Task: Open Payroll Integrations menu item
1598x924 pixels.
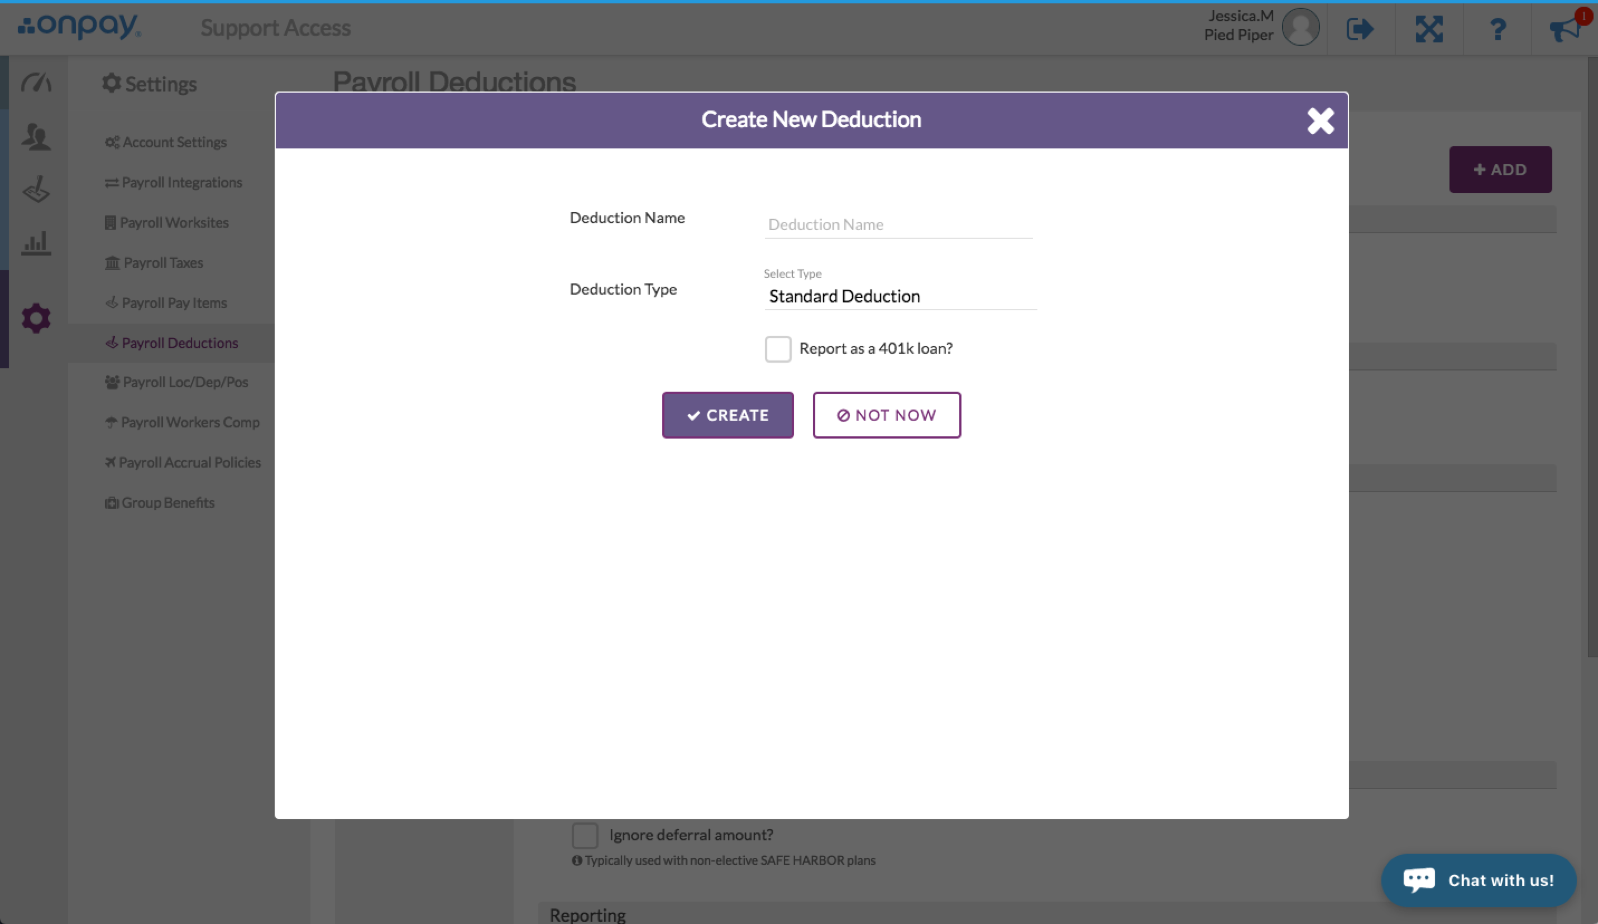Action: pos(173,182)
